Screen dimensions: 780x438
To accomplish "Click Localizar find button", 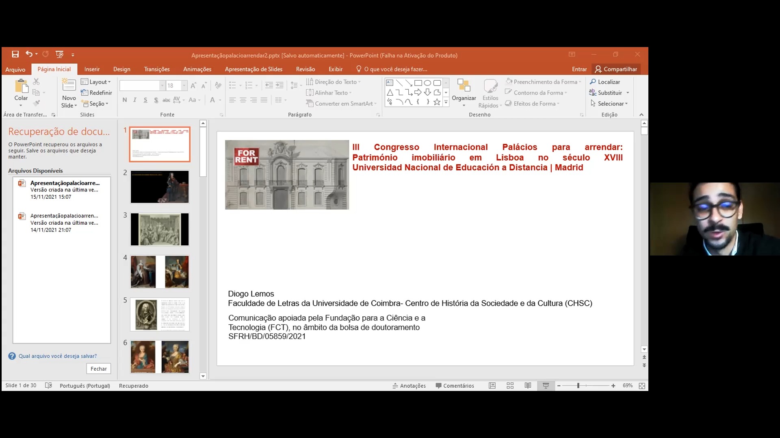I will point(605,82).
